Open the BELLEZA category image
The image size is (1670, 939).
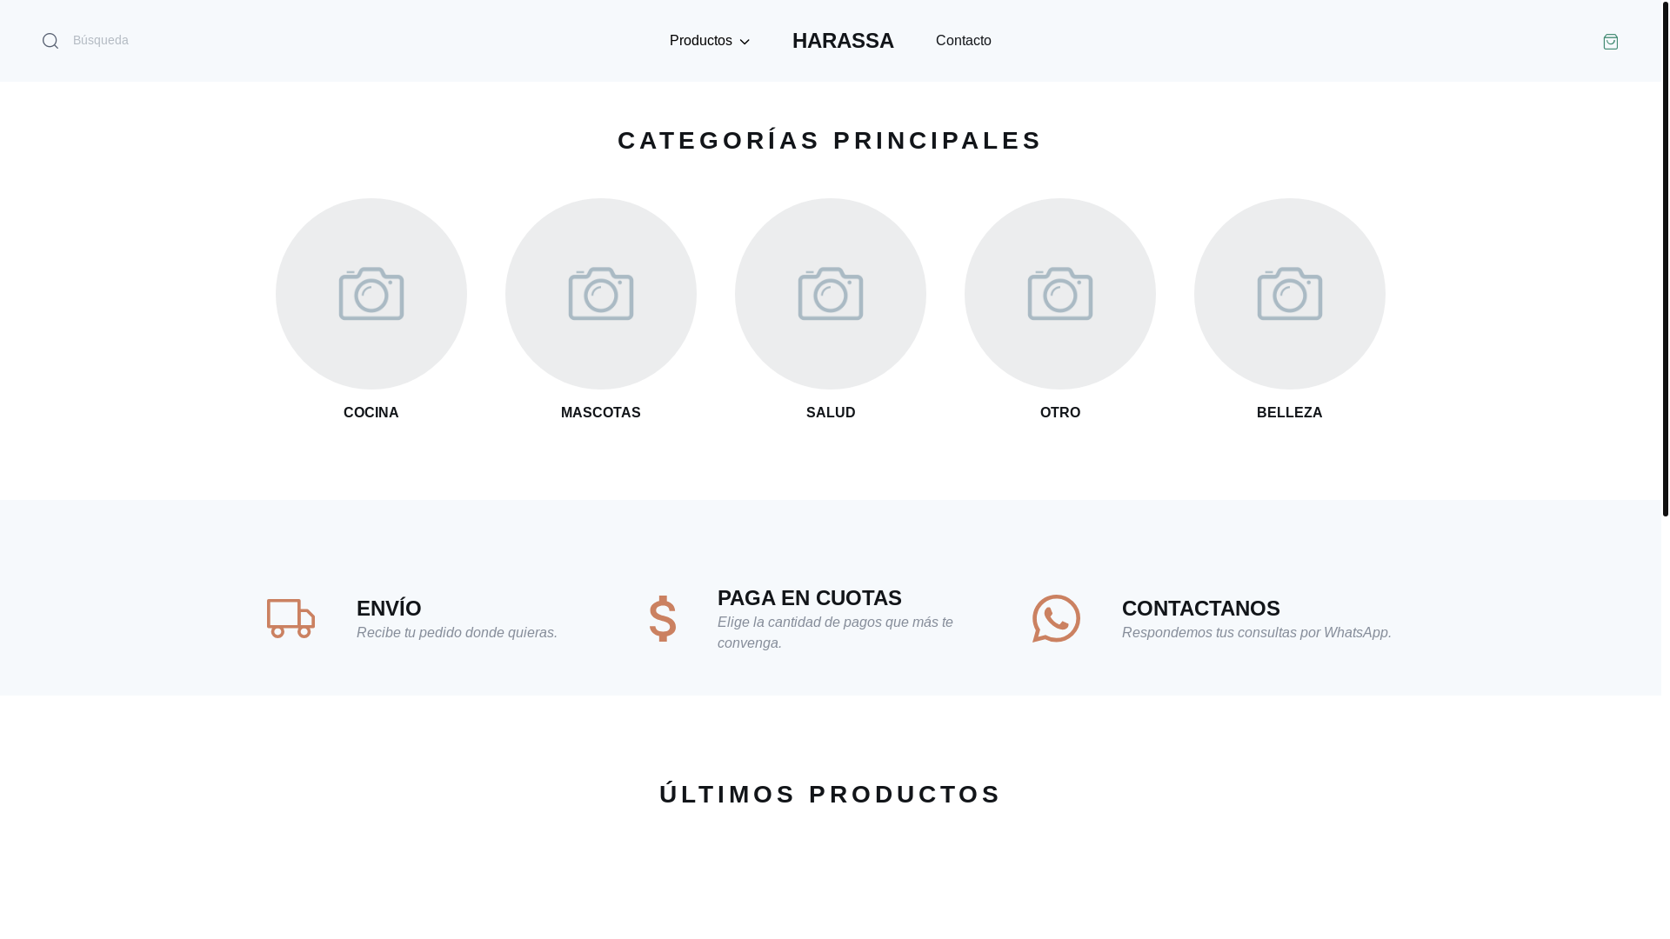click(1290, 294)
